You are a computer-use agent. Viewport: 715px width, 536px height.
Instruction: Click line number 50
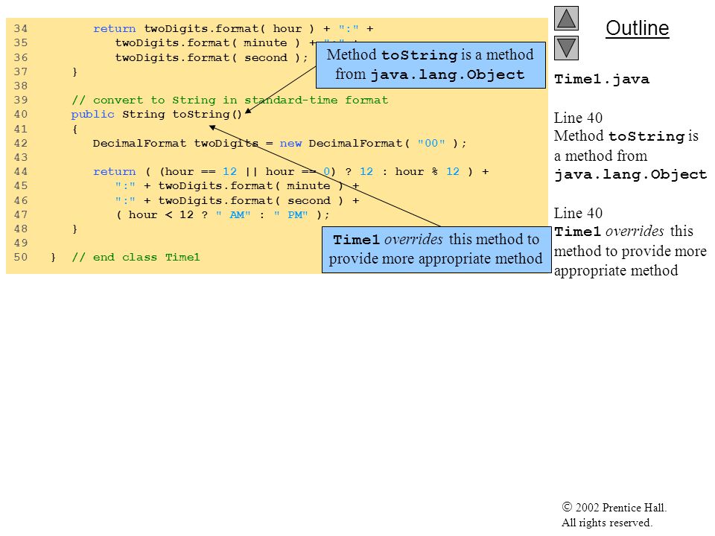(21, 257)
